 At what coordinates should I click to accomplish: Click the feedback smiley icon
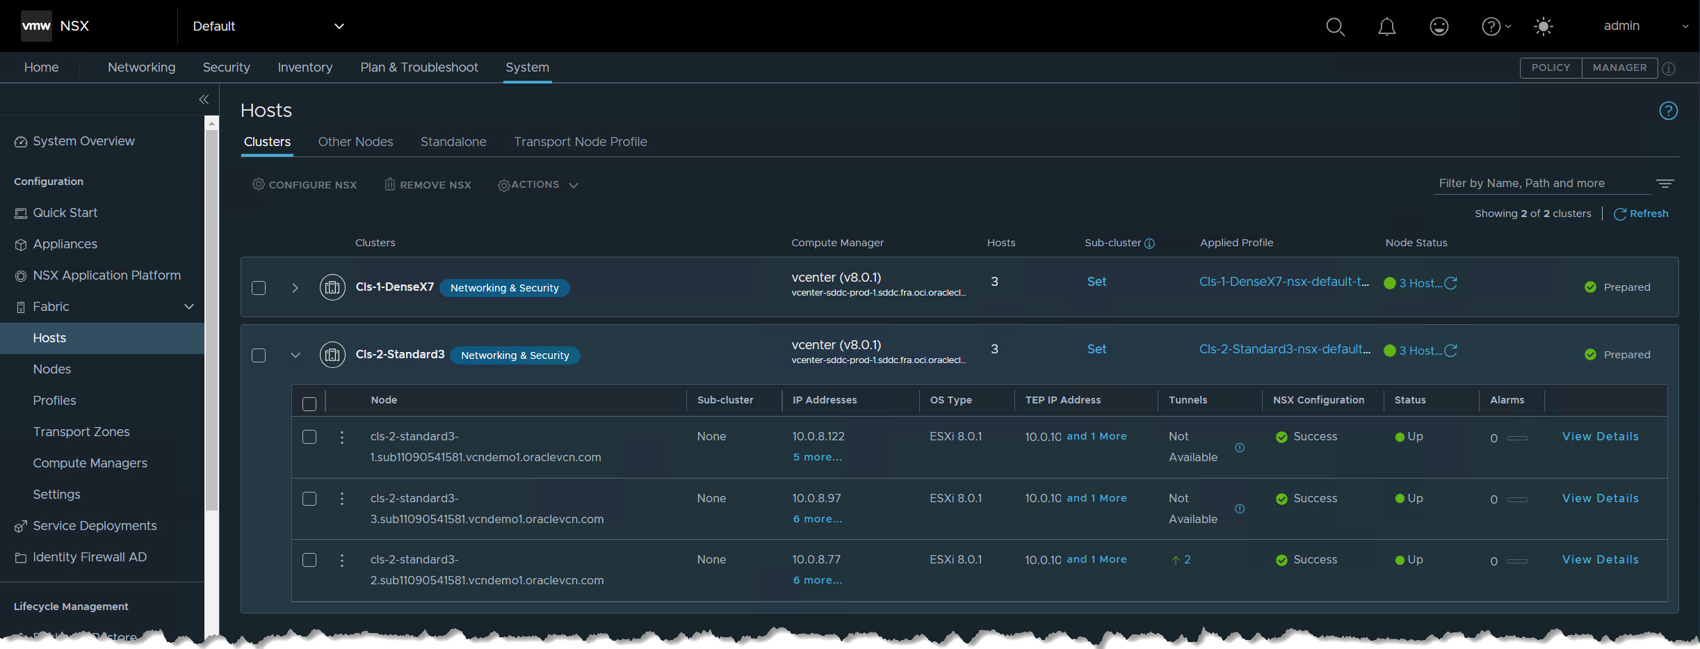click(x=1439, y=26)
